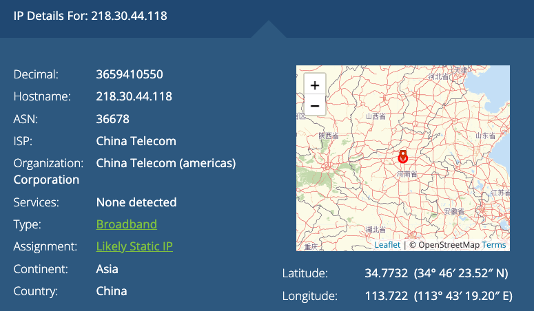Zoom out on the map
Viewport: 534px width, 311px height.
315,106
